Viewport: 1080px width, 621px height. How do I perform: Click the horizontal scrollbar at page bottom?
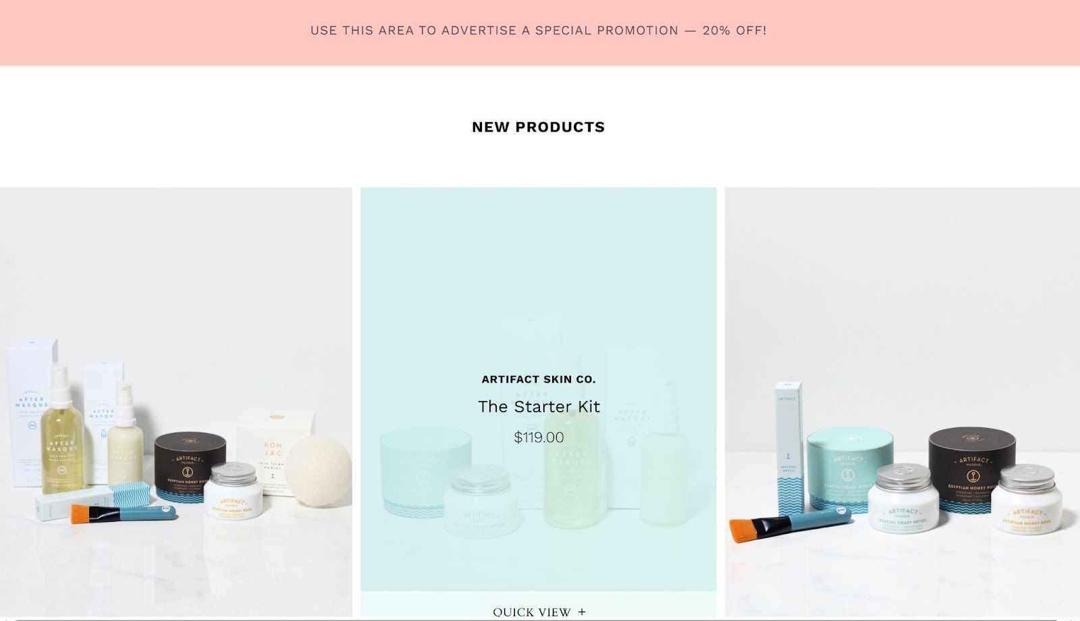540,618
